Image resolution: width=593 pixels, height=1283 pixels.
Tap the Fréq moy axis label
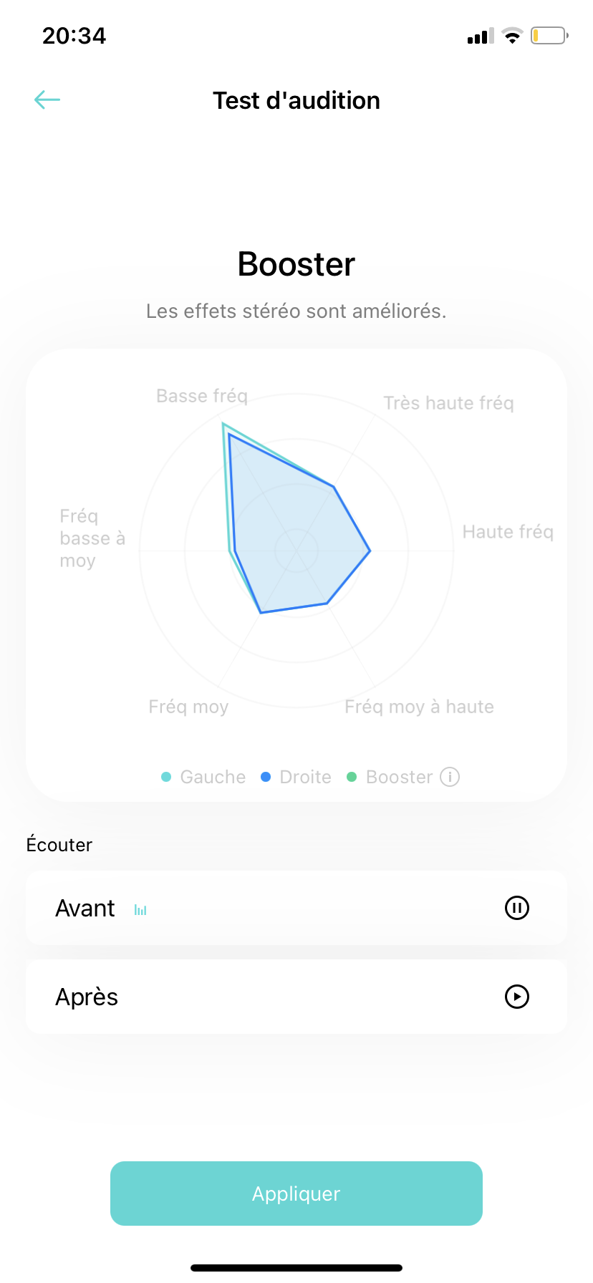tap(188, 707)
